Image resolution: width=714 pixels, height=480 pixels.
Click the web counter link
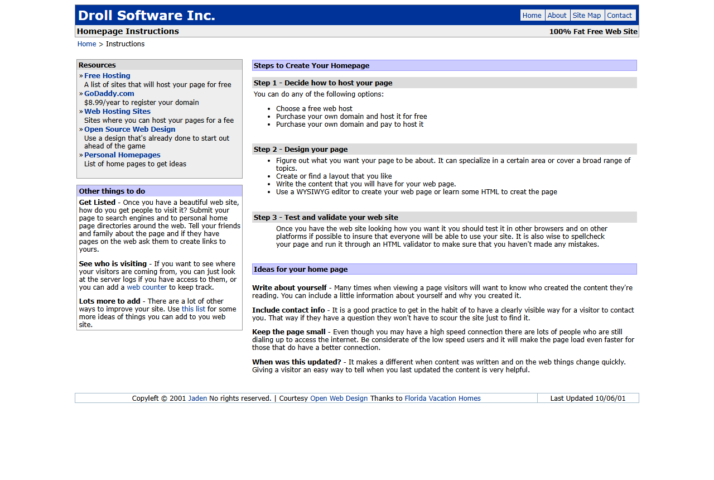[147, 287]
